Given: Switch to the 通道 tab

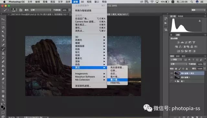Looking at the screenshot, I should 178,56.
